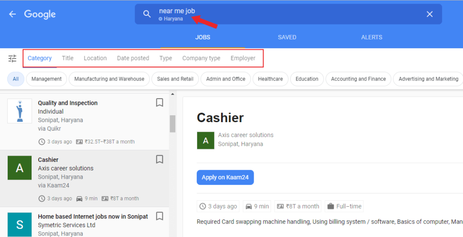This screenshot has height=237, width=463.
Task: Open the Cashier job title in list
Action: tap(48, 160)
